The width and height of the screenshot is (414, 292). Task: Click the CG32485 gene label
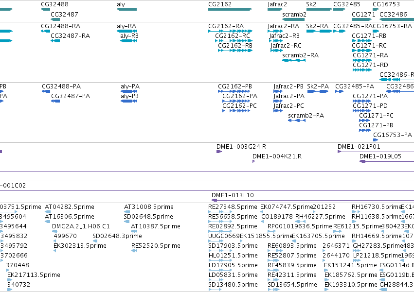(347, 4)
